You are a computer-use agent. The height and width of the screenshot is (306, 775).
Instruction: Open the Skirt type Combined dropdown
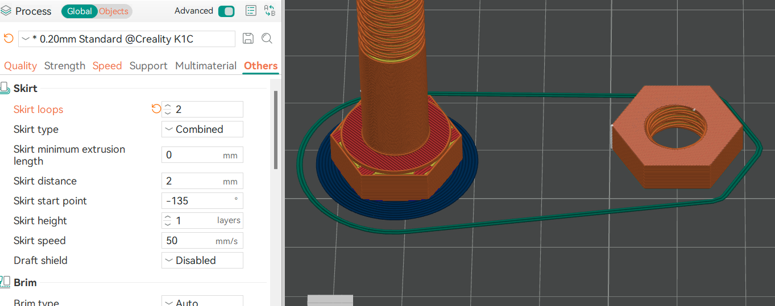tap(202, 129)
